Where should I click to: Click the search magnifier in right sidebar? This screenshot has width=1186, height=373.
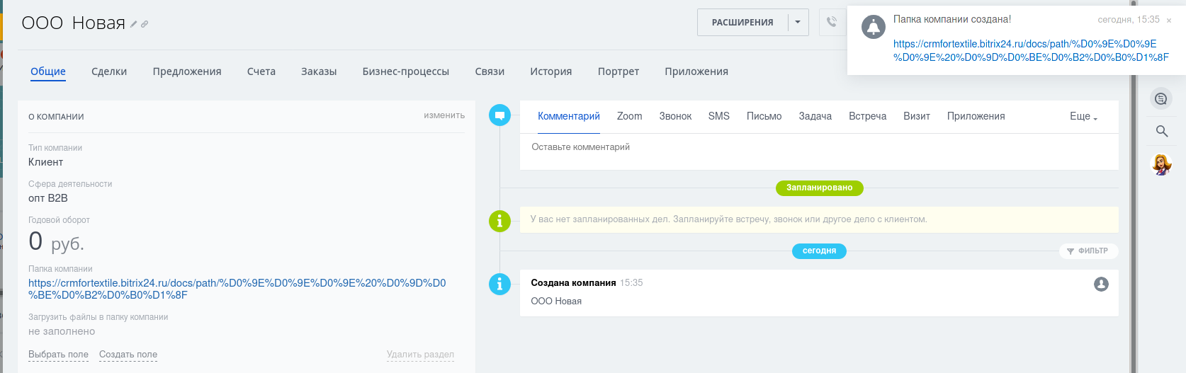1161,131
